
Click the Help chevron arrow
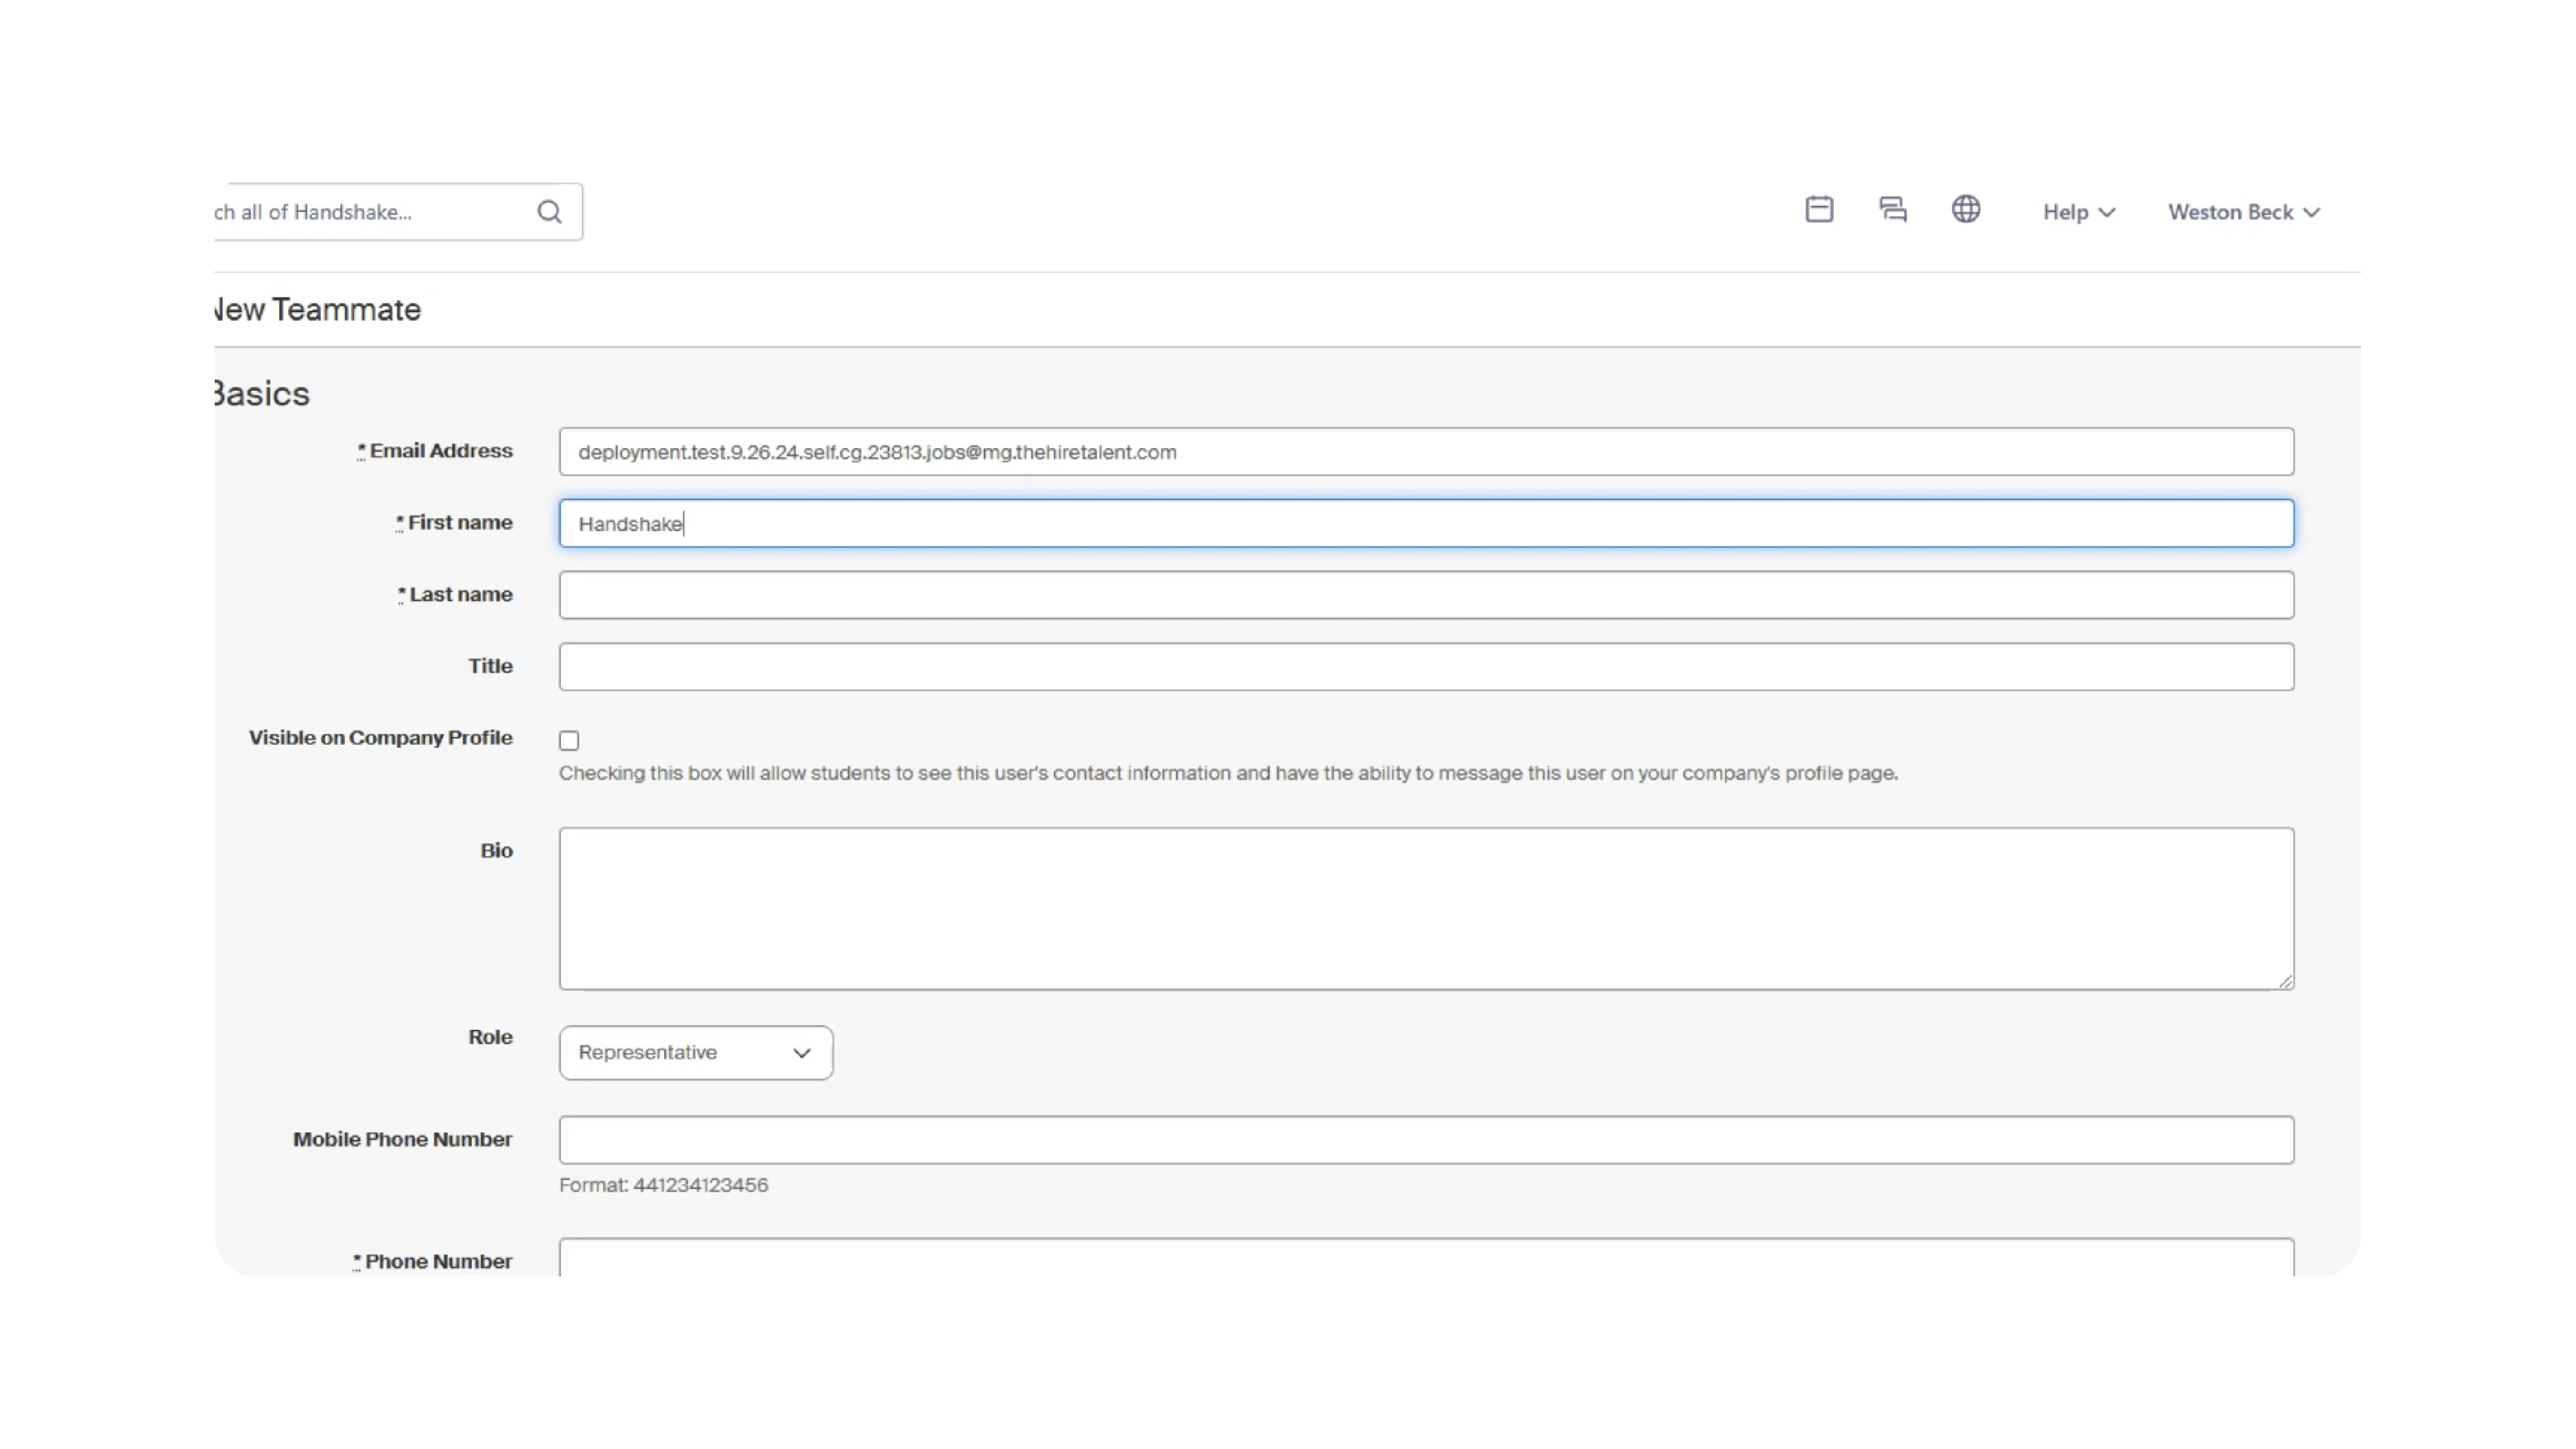click(x=2107, y=213)
